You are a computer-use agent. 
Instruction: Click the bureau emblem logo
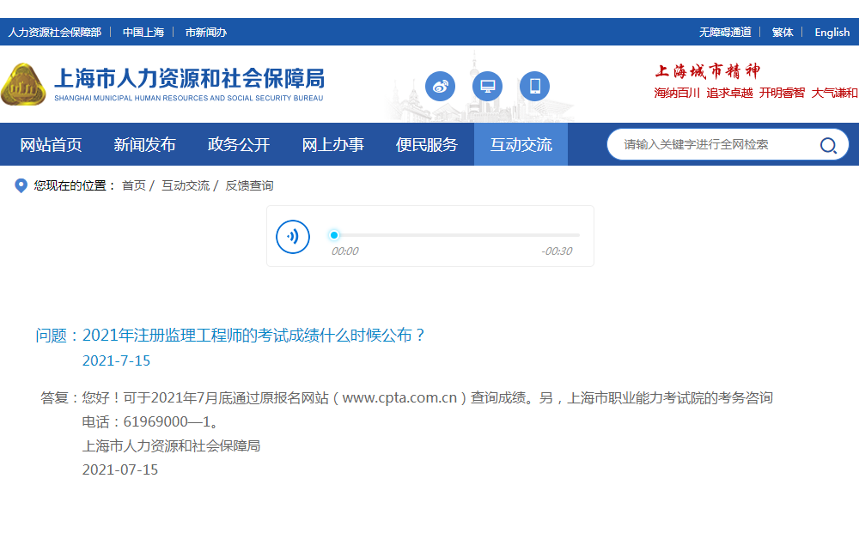(24, 84)
